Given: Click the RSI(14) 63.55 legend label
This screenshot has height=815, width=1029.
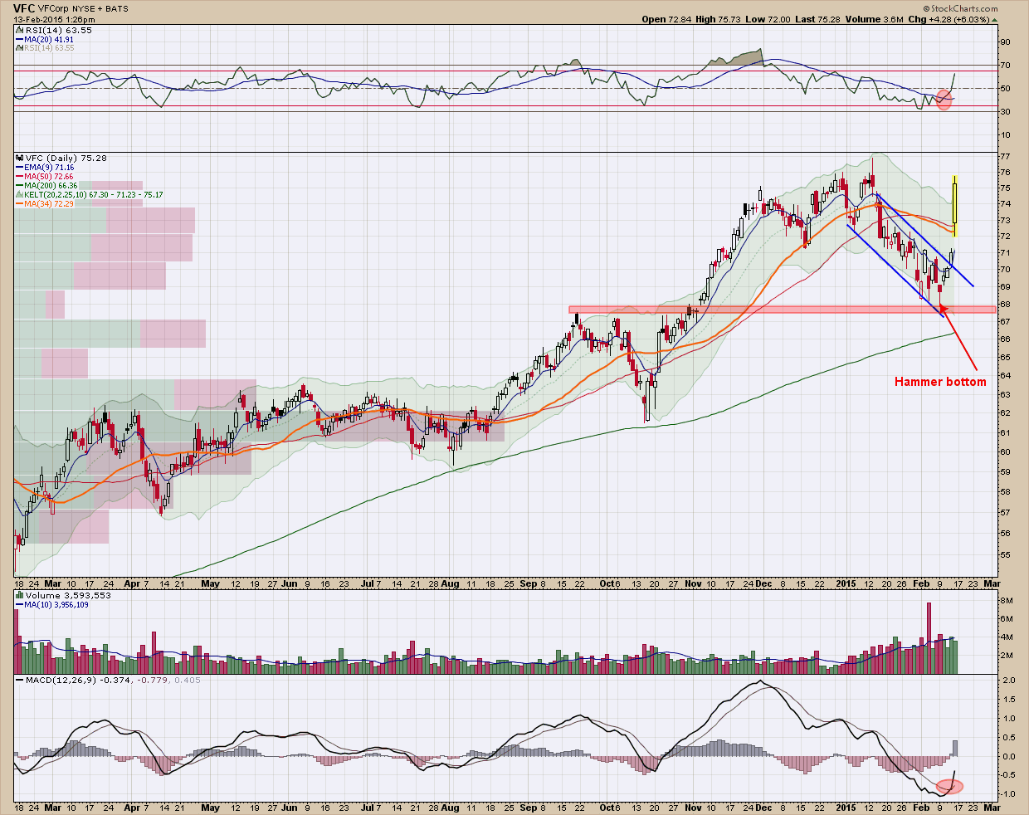Looking at the screenshot, I should [x=58, y=30].
